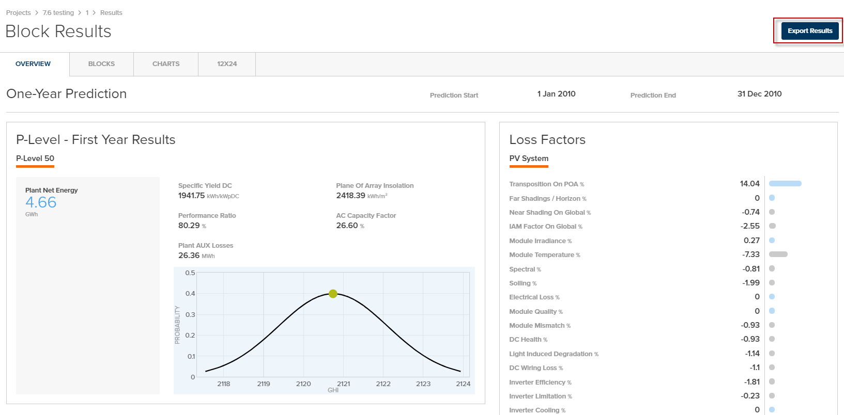The width and height of the screenshot is (844, 415).
Task: Click Specific Yield DC value 1941.75
Action: click(x=191, y=196)
